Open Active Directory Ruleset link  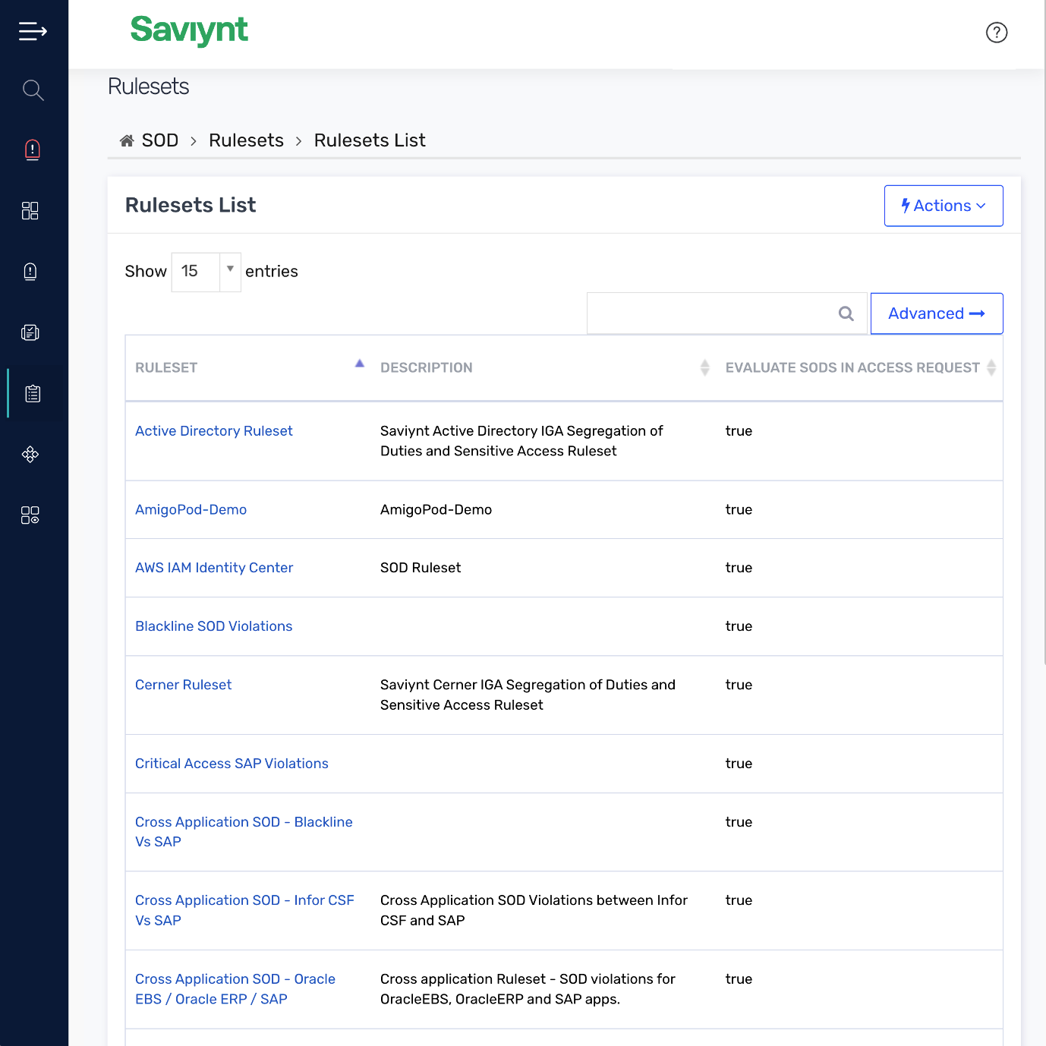click(213, 431)
